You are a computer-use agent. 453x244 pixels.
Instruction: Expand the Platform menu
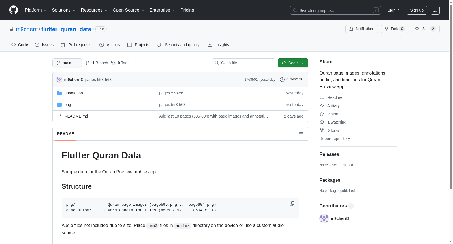[x=36, y=10]
